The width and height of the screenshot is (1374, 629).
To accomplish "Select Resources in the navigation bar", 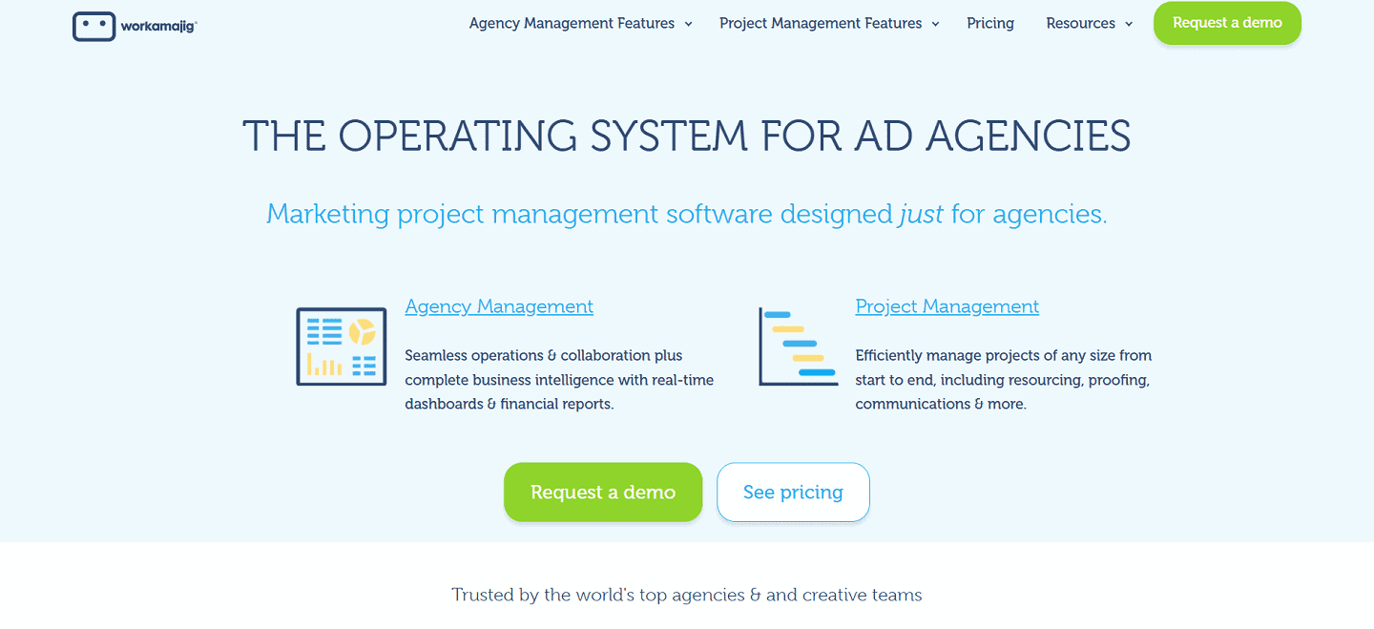I will click(1080, 23).
